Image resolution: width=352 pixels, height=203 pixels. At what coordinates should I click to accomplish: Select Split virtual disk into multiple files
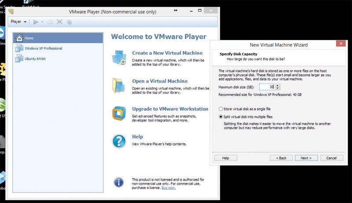(x=246, y=117)
